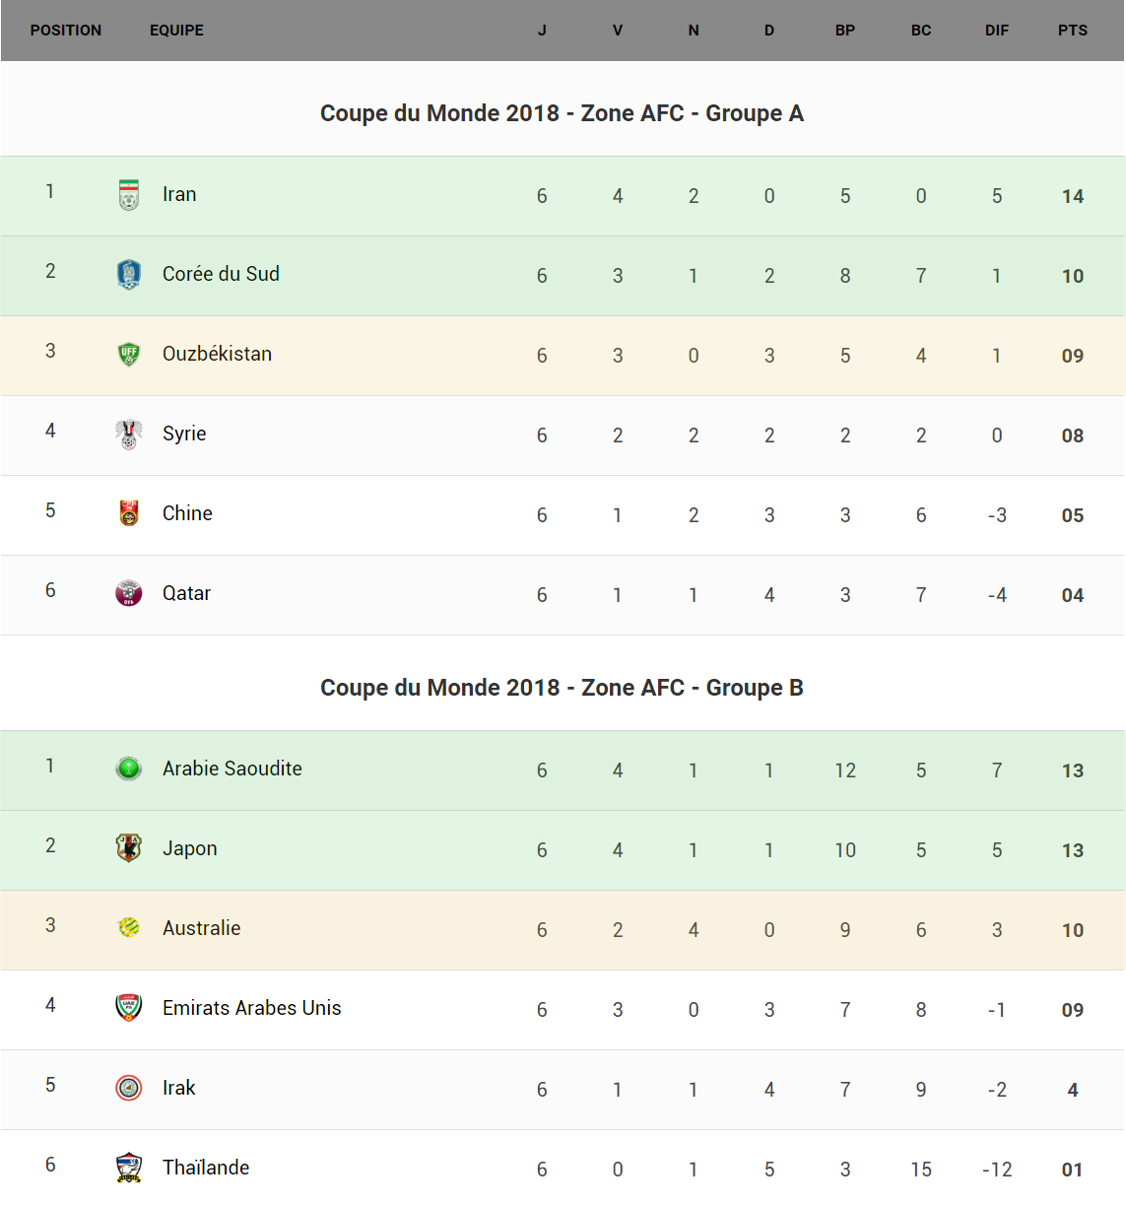This screenshot has width=1126, height=1206.
Task: Click the Chine team badge
Action: tap(129, 513)
